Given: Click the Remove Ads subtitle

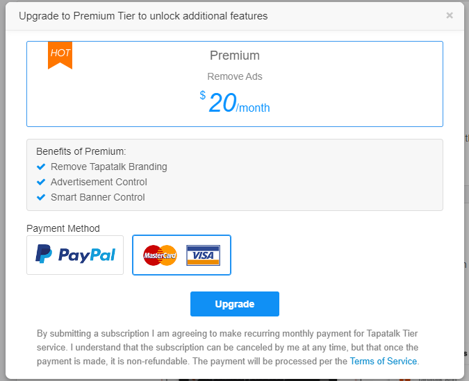Looking at the screenshot, I should [x=235, y=76].
